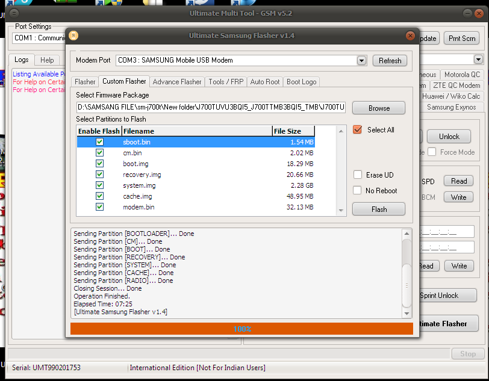This screenshot has height=381, width=489.
Task: Expand the Modem Port dropdown arrow
Action: point(361,60)
